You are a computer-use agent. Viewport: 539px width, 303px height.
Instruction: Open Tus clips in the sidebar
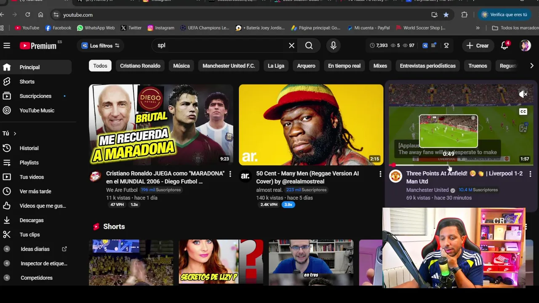point(36,234)
